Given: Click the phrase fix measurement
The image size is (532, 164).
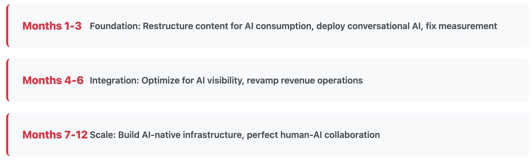Looking at the screenshot, I should click(461, 26).
